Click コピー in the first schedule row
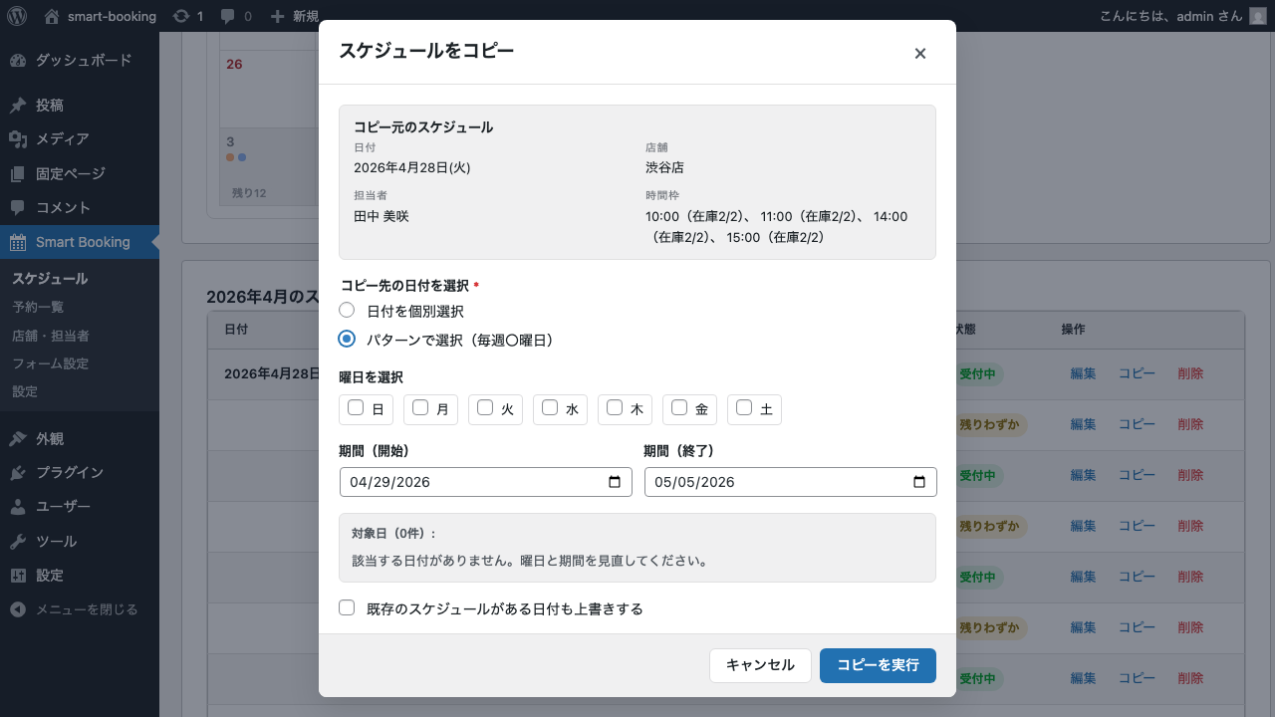This screenshot has height=717, width=1275. (1137, 373)
